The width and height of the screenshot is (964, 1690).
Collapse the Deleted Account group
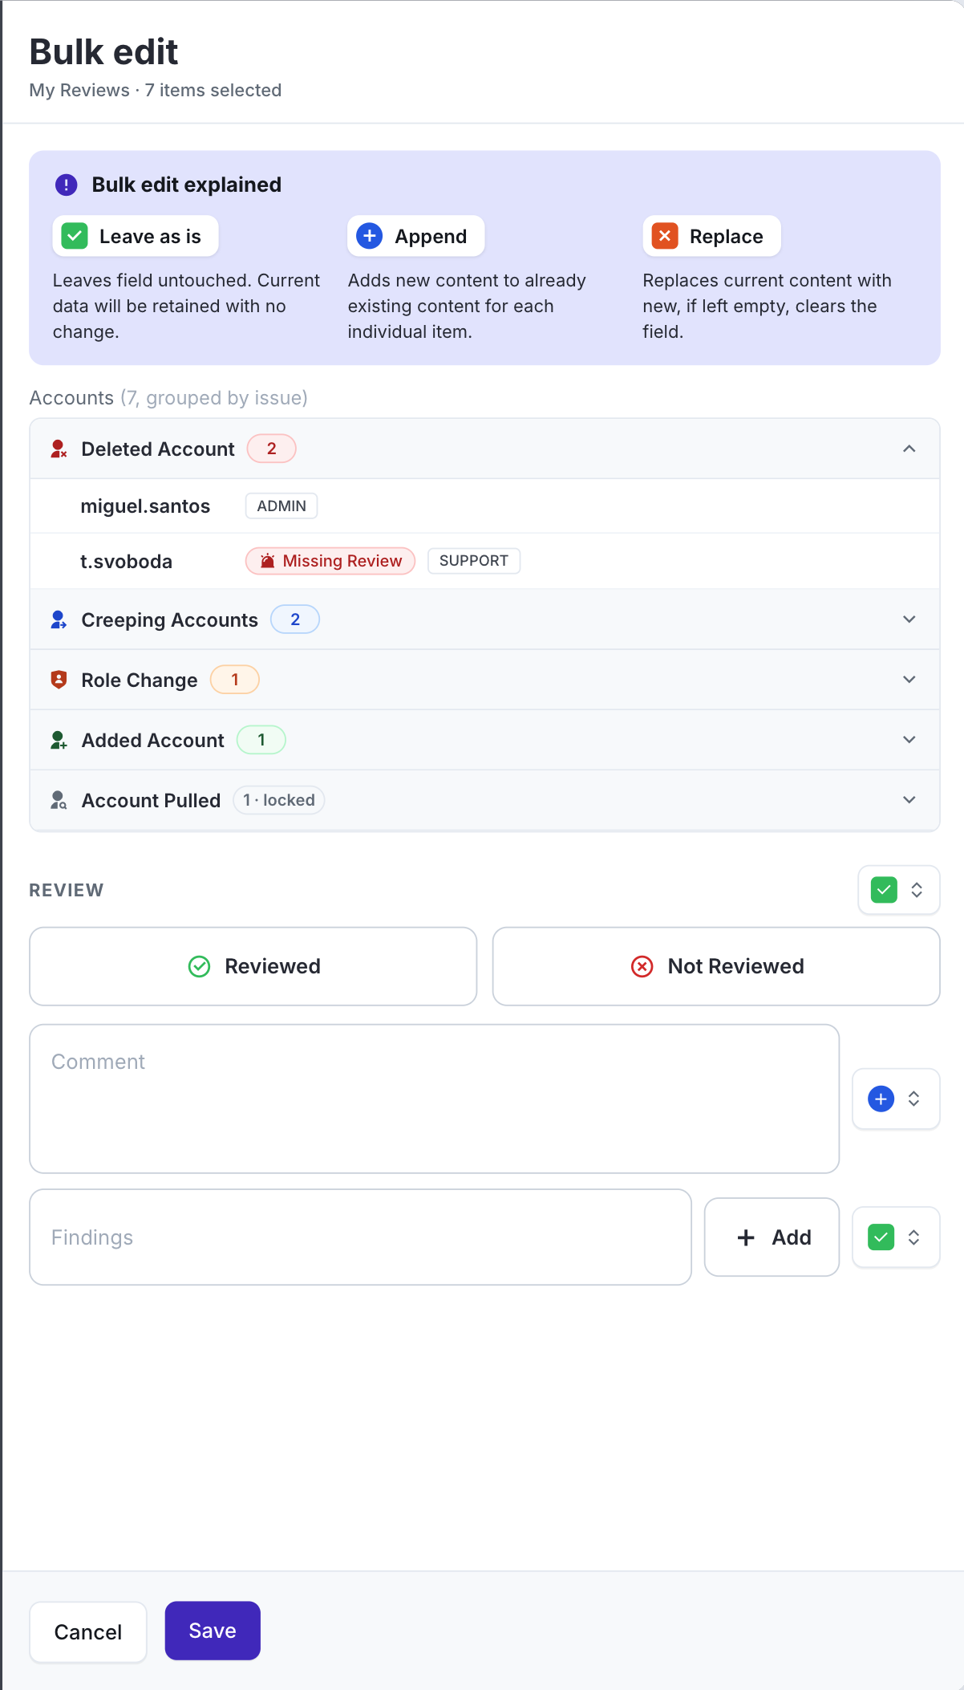[x=909, y=449]
